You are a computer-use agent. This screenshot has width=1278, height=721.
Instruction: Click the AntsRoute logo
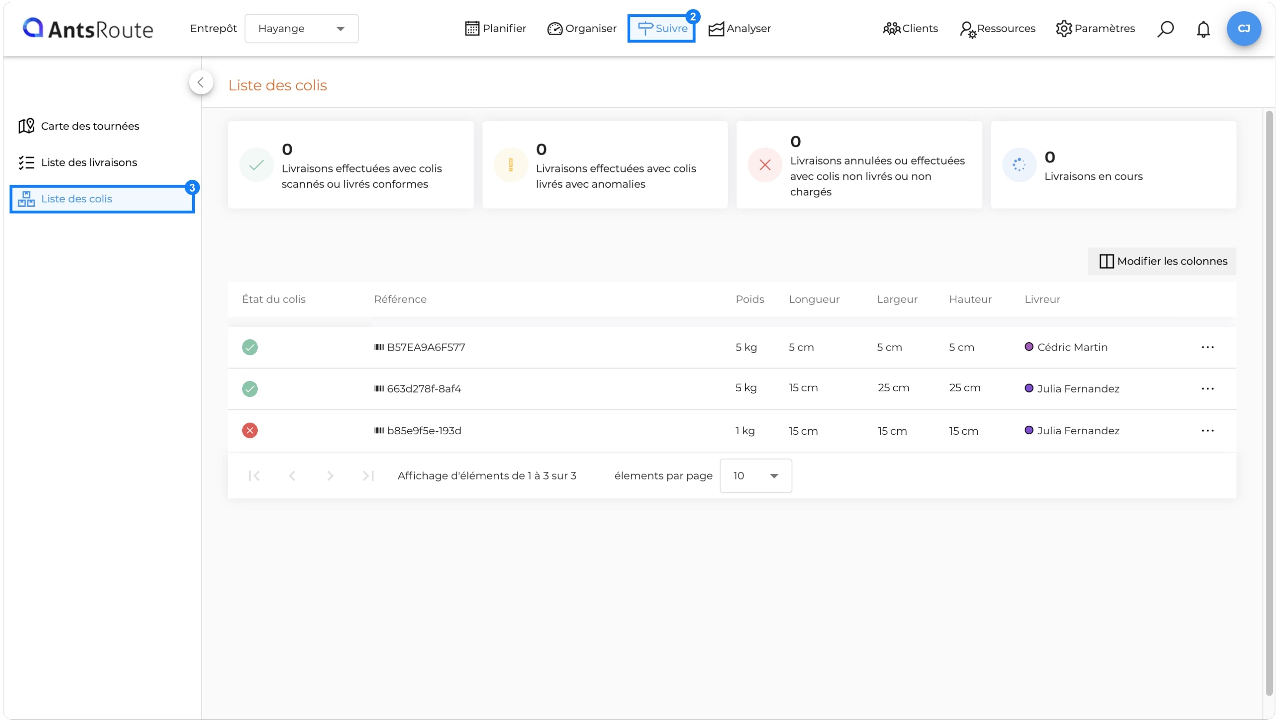[88, 28]
